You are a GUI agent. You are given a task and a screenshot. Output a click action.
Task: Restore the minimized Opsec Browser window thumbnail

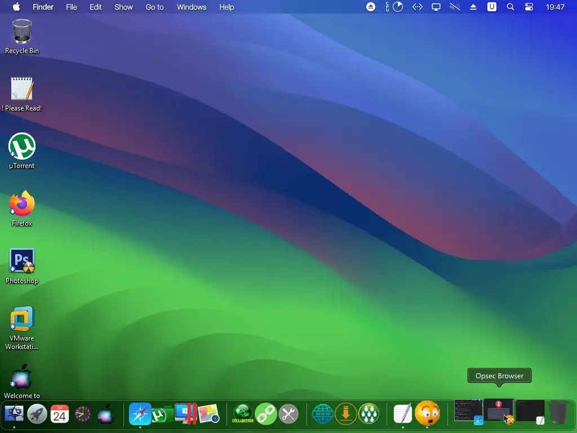point(499,411)
